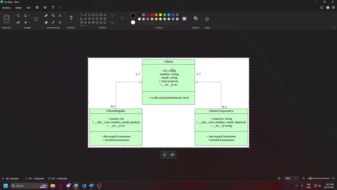This screenshot has height=190, width=337.
Task: Click the ClienteCorporativo class box title
Action: [x=221, y=111]
